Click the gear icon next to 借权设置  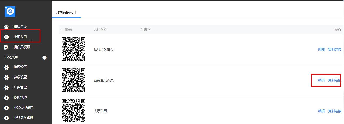(x=7, y=67)
